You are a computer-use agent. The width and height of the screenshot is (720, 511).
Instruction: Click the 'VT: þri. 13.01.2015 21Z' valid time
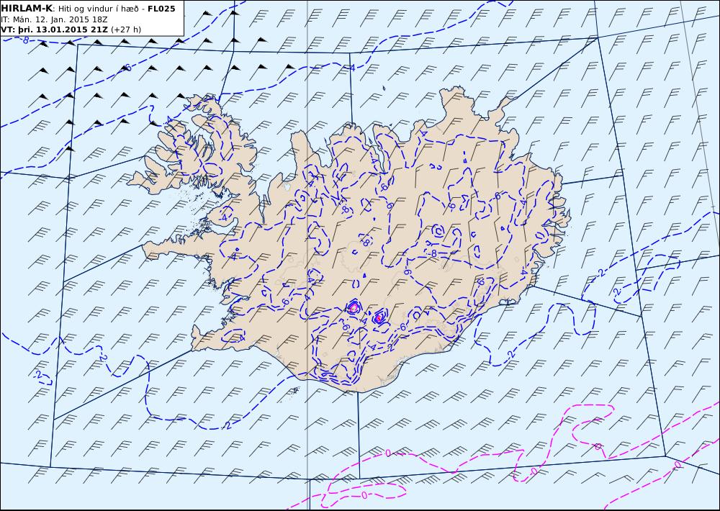[54, 30]
